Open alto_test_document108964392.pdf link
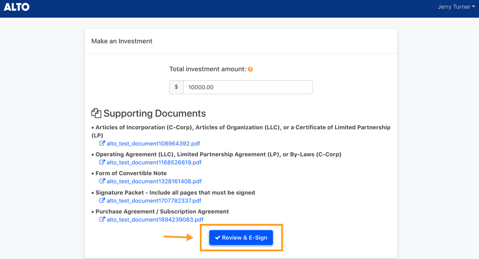The width and height of the screenshot is (479, 259). tap(153, 143)
